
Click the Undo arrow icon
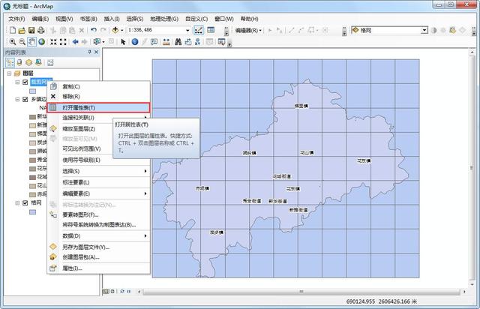click(94, 30)
